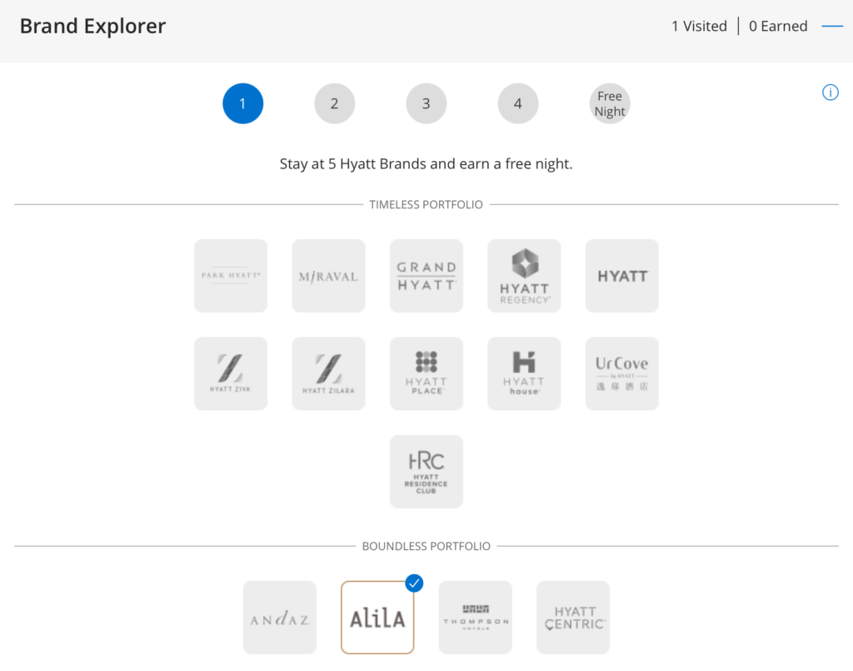Click the Park Hyatt brand tile
Image resolution: width=853 pixels, height=671 pixels.
tap(231, 276)
